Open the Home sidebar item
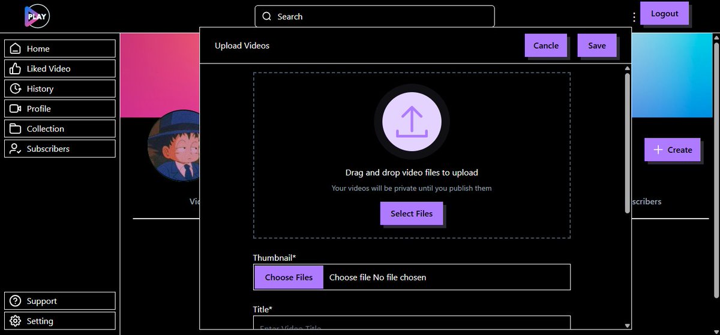The height and width of the screenshot is (335, 720). (x=60, y=49)
